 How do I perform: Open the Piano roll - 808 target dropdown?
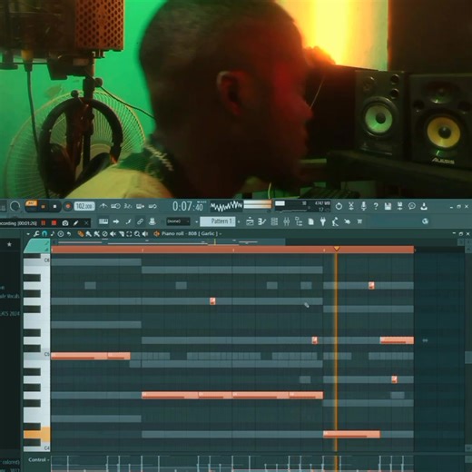coord(192,233)
